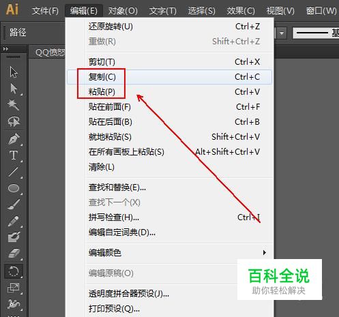
Task: Open the 对象(O) menu
Action: [123, 11]
